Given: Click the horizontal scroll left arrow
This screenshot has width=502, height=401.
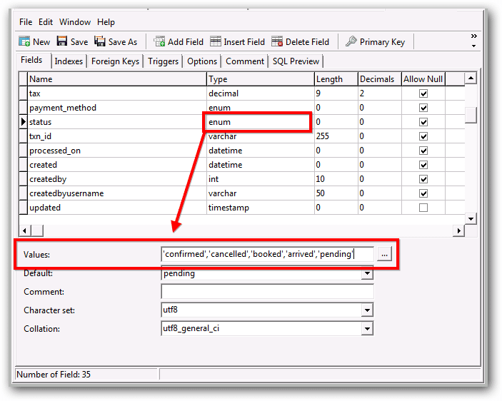Looking at the screenshot, I should (25, 230).
